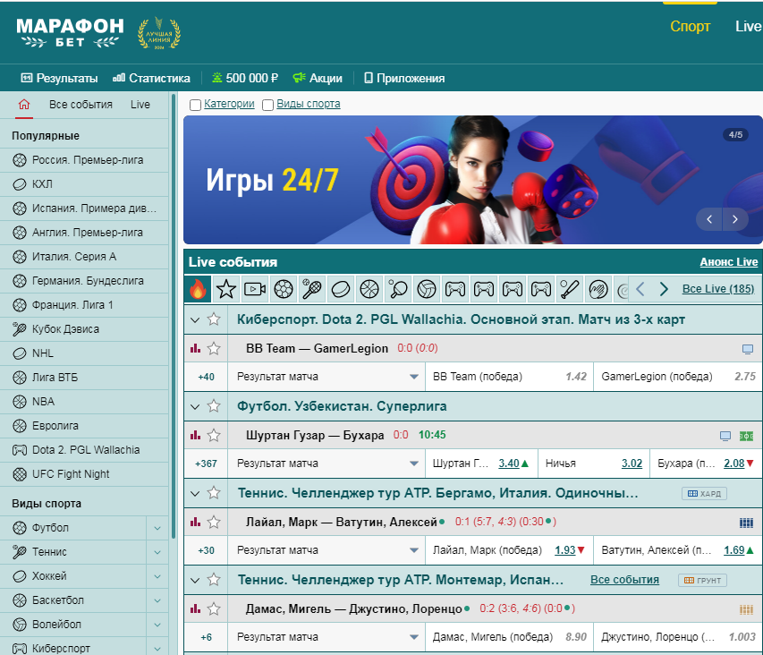Select the flame popular events filter icon

(x=198, y=289)
